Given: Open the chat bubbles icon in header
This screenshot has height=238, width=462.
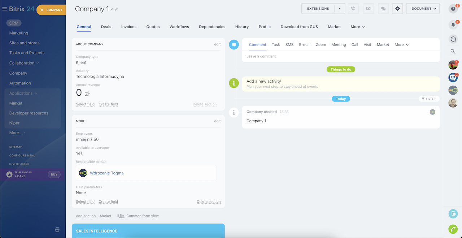Looking at the screenshot, I should tap(383, 9).
